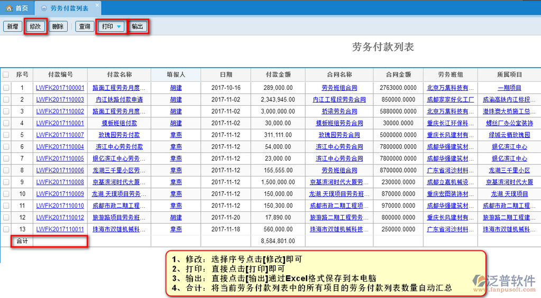Open the 银亿滨江中心 project link in row 6

tap(509, 147)
